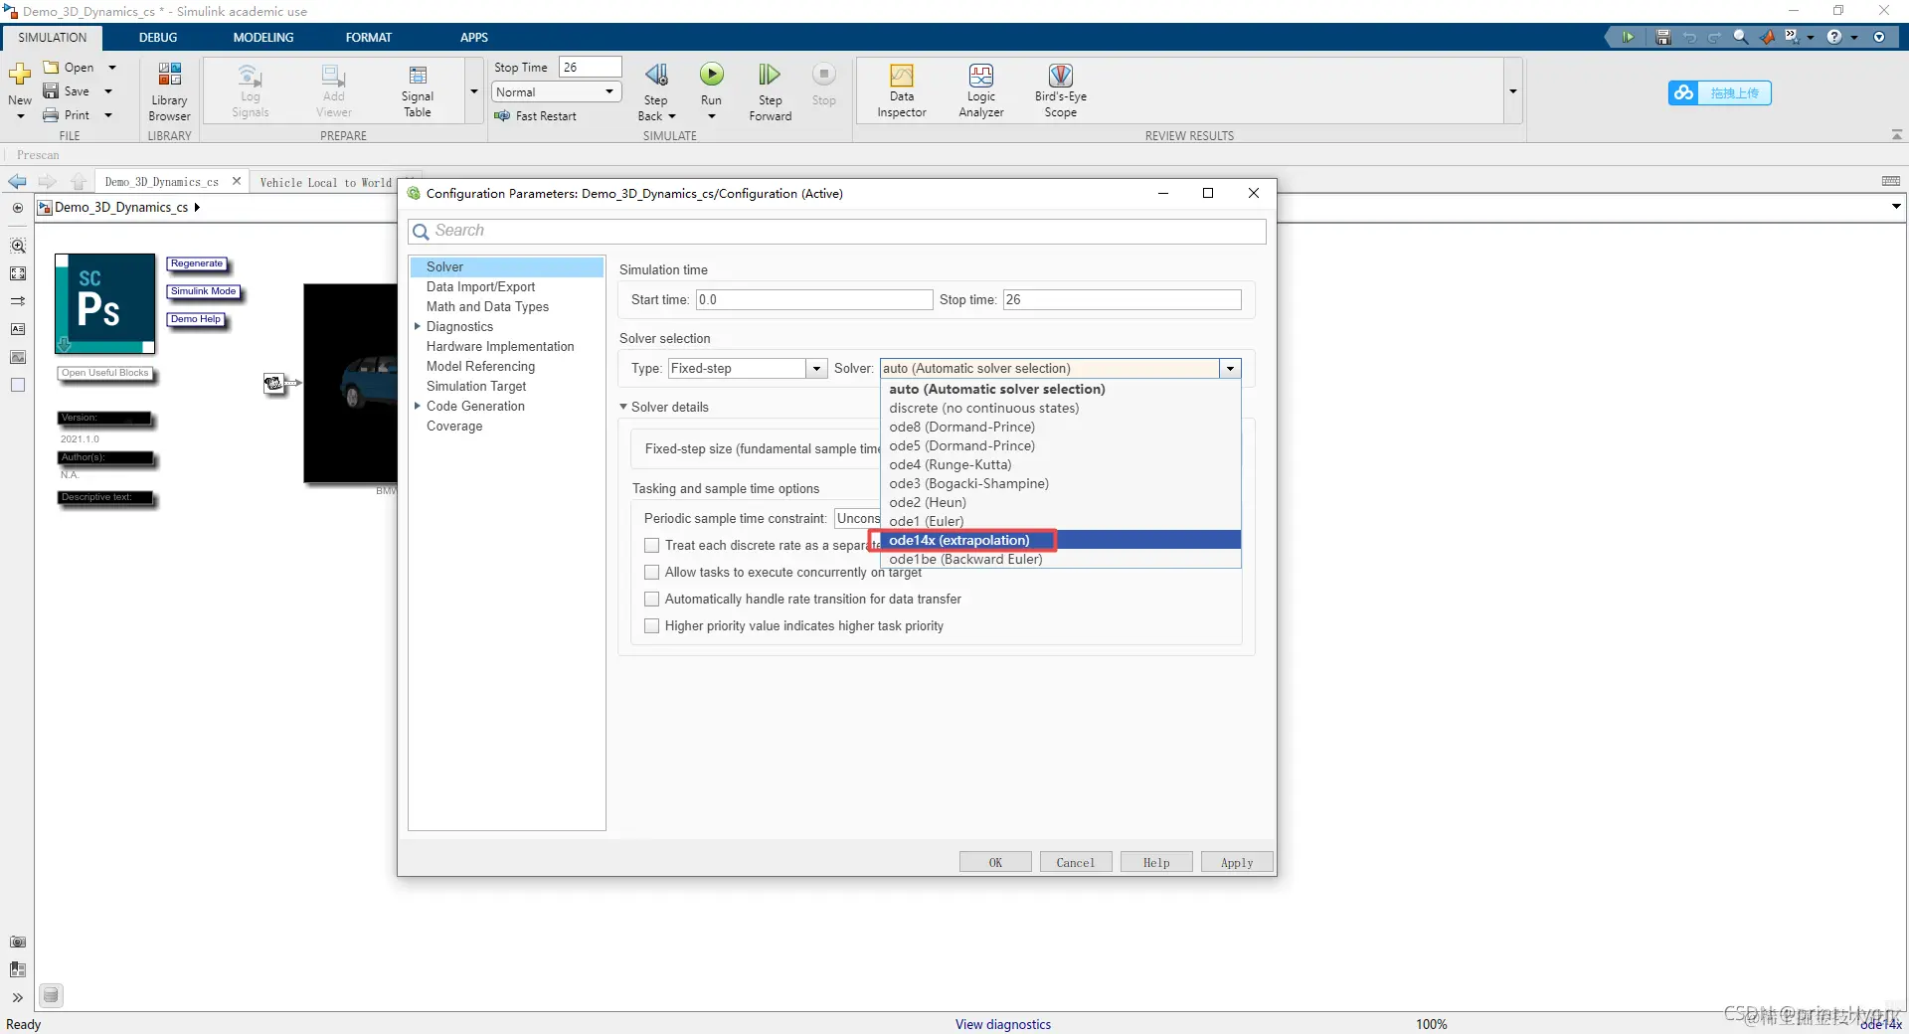
Task: Select Hardware Implementation category
Action: click(500, 346)
